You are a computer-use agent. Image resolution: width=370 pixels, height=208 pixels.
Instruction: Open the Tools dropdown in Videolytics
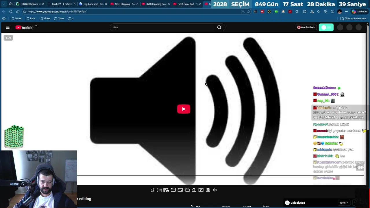(x=344, y=203)
